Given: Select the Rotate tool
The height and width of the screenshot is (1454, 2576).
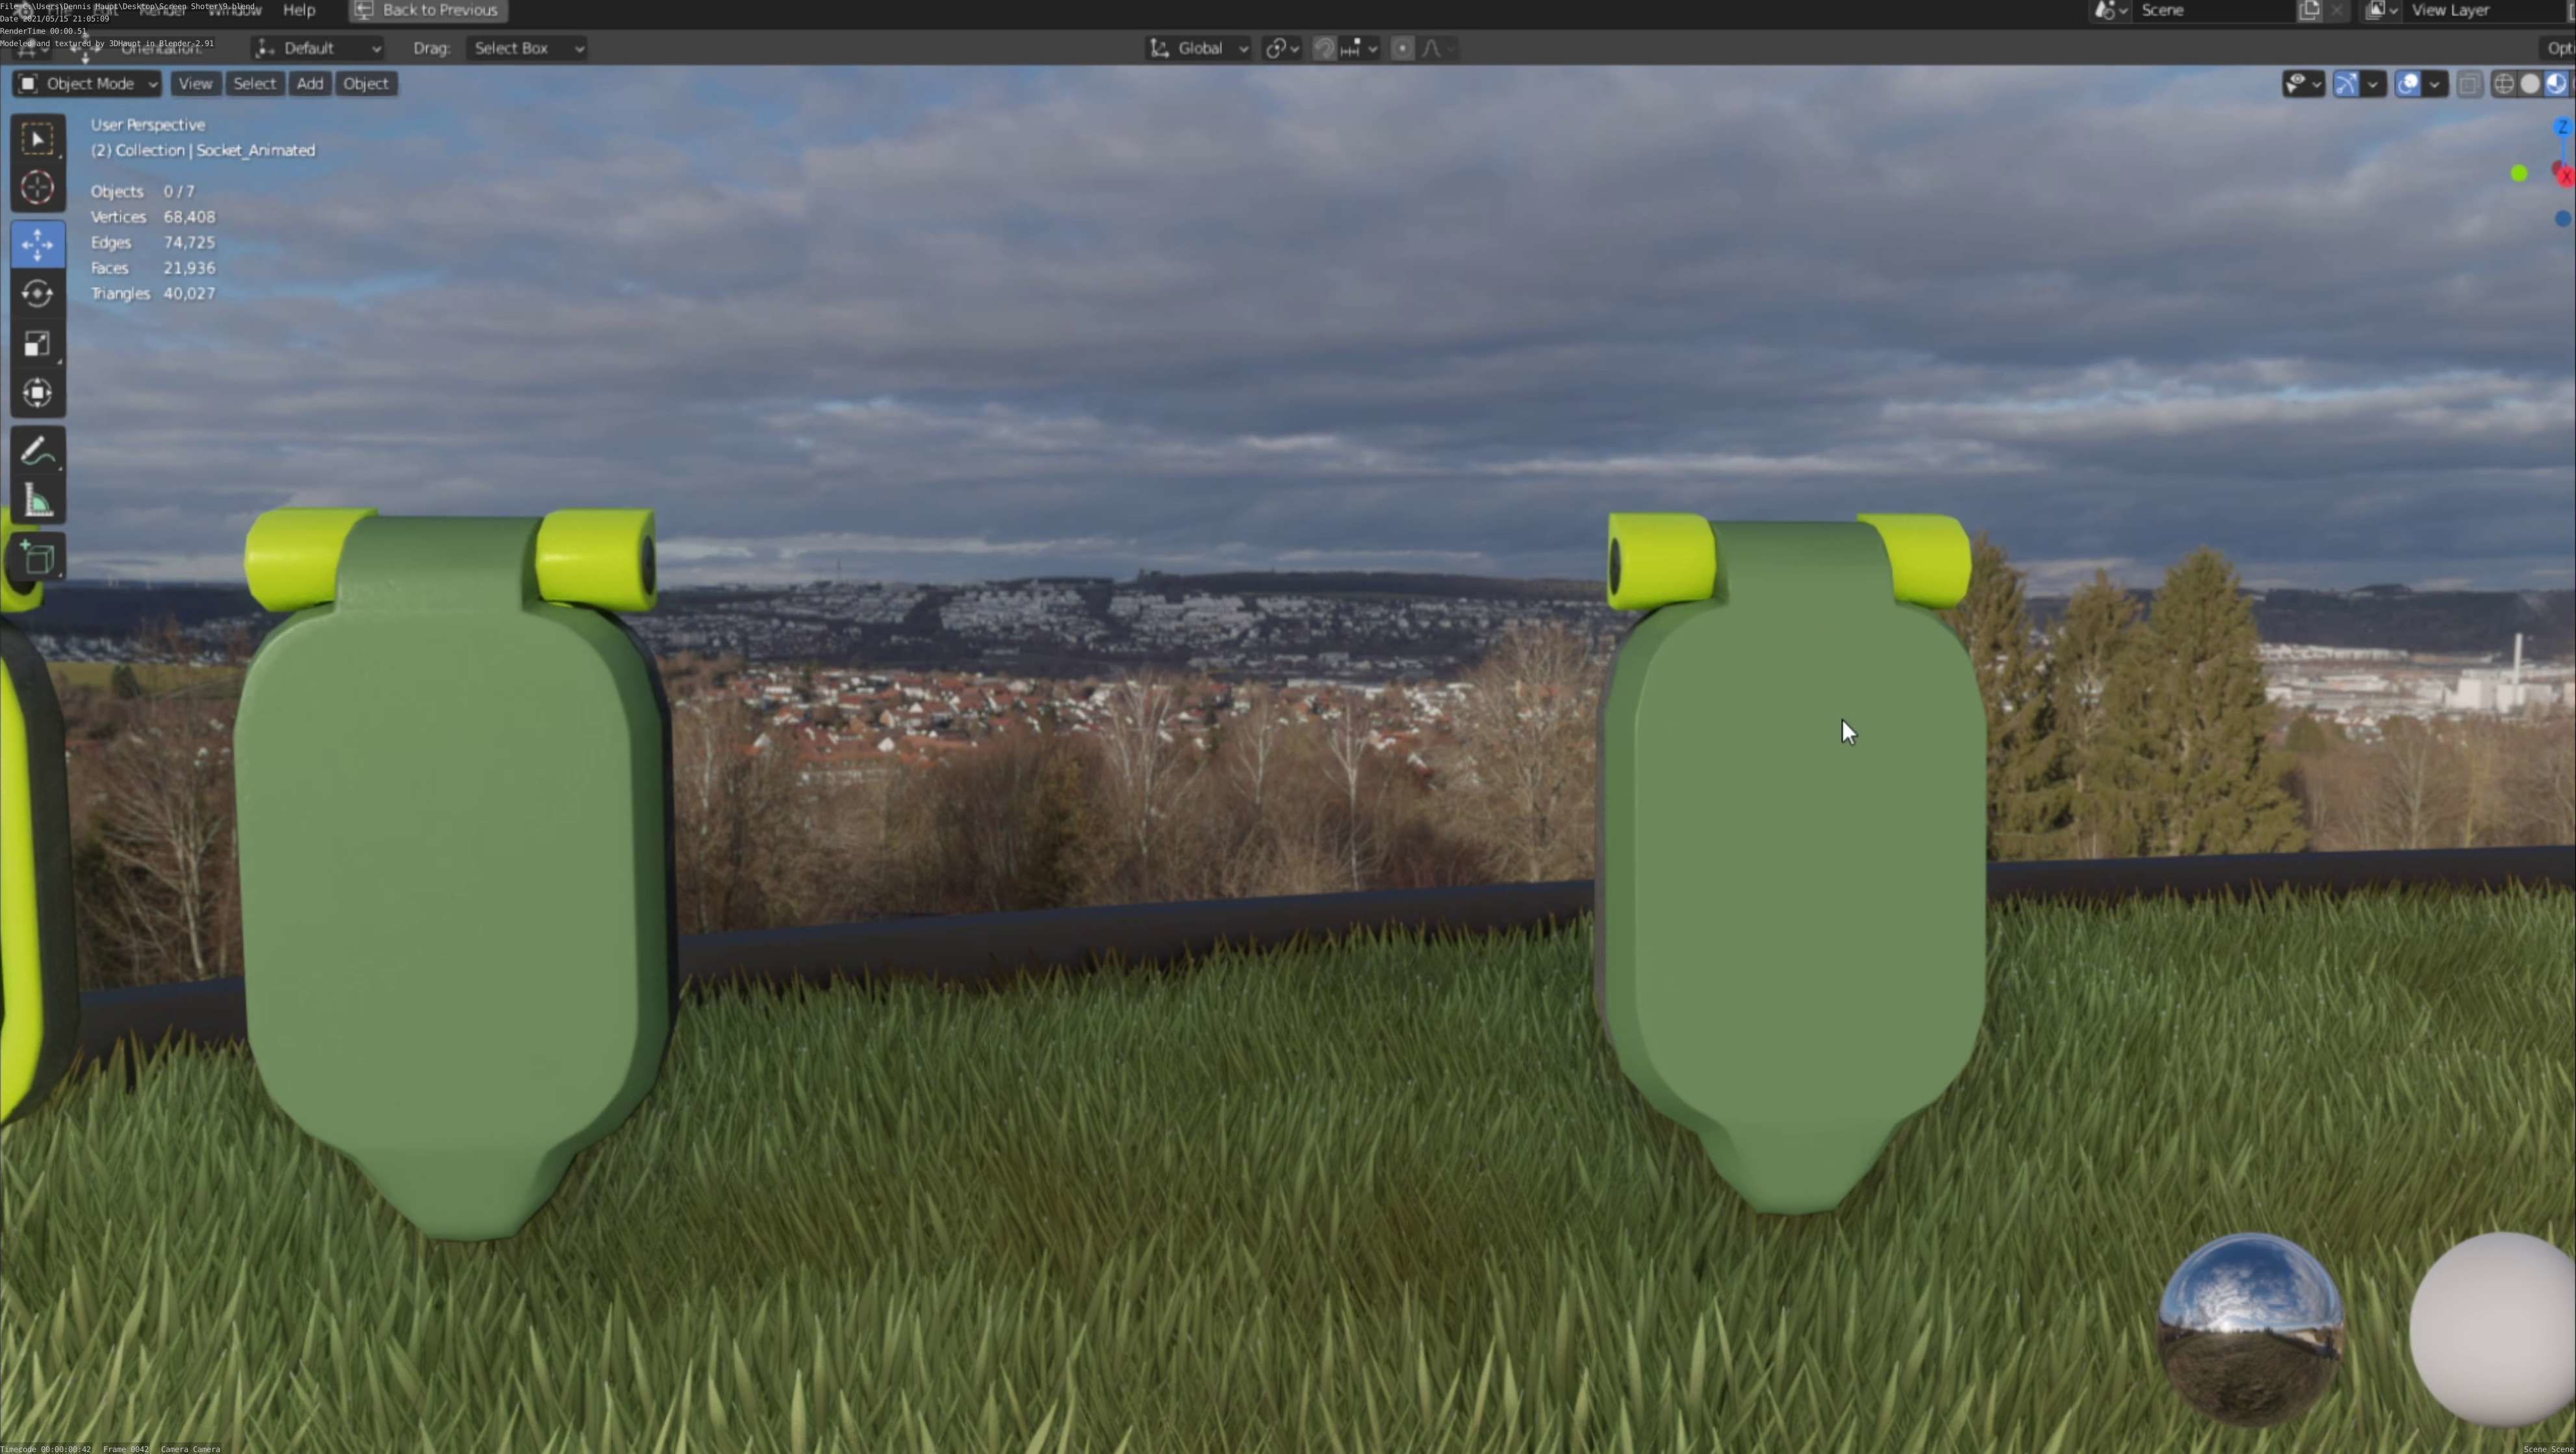Looking at the screenshot, I should tap(38, 294).
